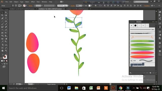Image resolution: width=162 pixels, height=91 pixels.
Task: Enable Draw Behind mode
Action: click(x=4, y=64)
